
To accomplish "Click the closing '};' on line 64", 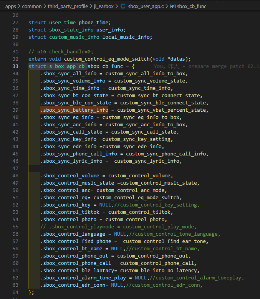I will pyautogui.click(x=31, y=292).
